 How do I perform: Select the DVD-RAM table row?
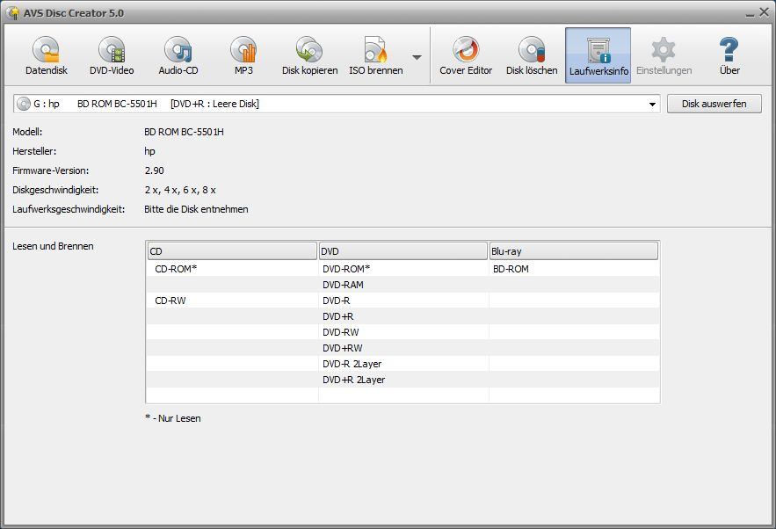[x=403, y=285]
